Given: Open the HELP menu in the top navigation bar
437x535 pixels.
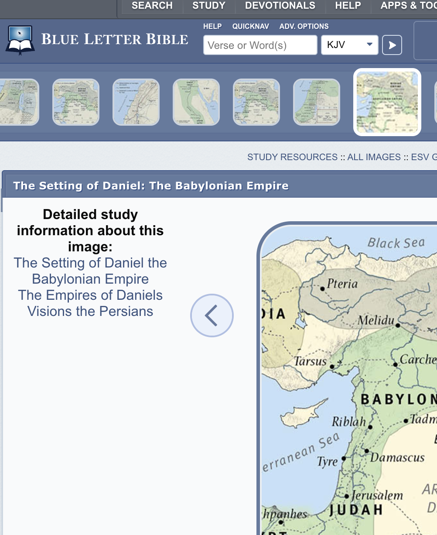Looking at the screenshot, I should tap(348, 6).
